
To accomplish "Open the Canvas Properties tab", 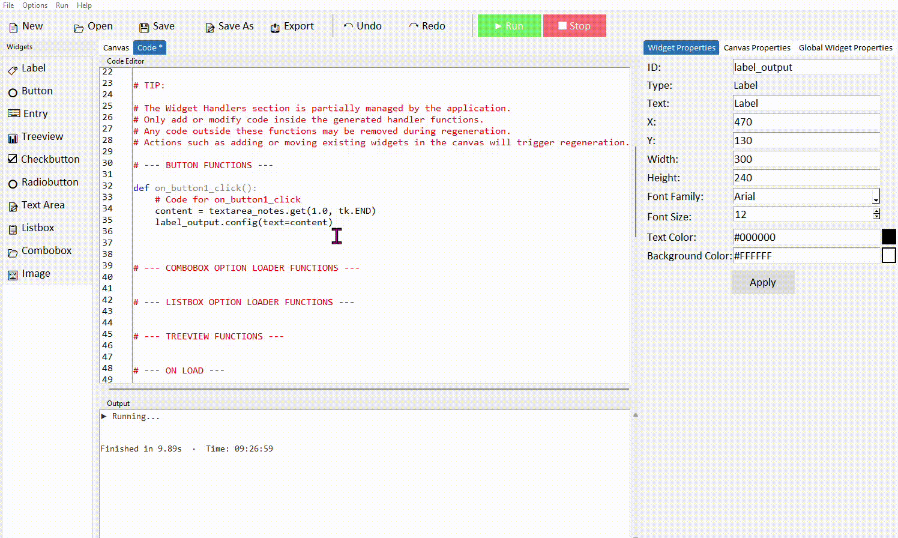I will tap(757, 47).
